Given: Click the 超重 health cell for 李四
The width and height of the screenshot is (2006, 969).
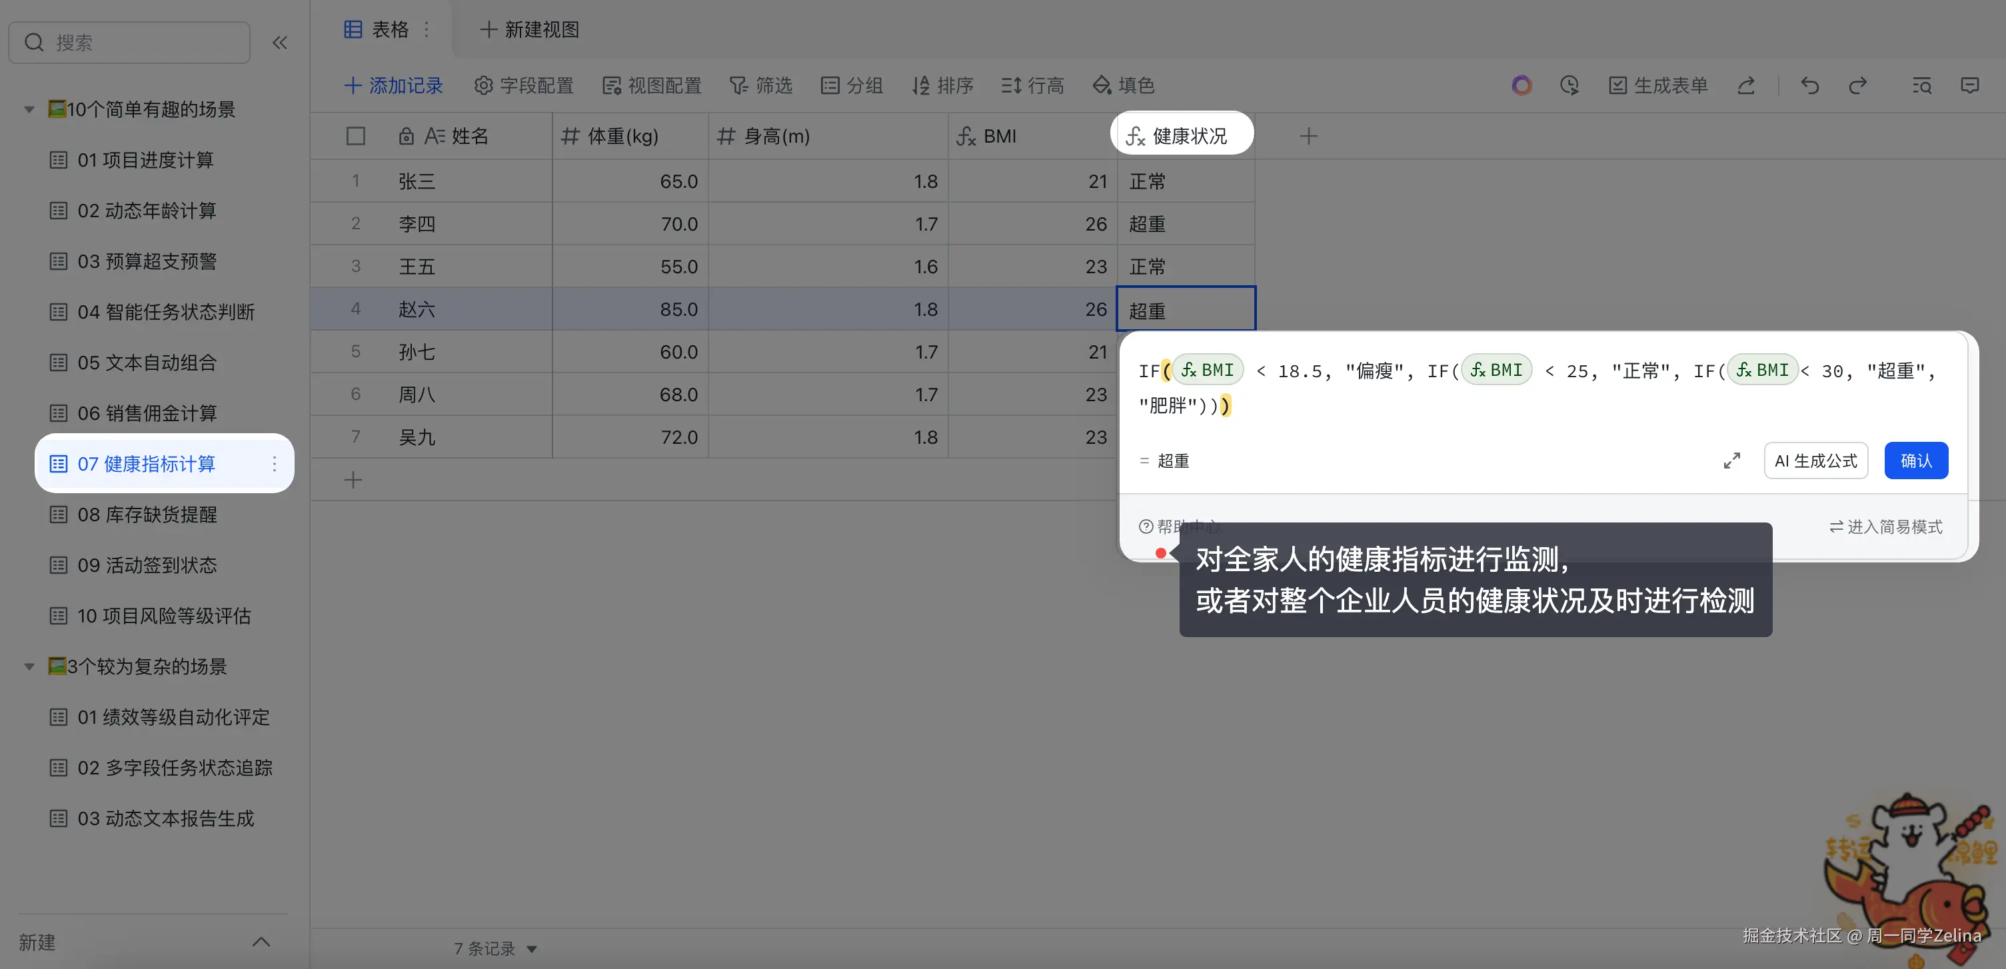Looking at the screenshot, I should (1186, 225).
